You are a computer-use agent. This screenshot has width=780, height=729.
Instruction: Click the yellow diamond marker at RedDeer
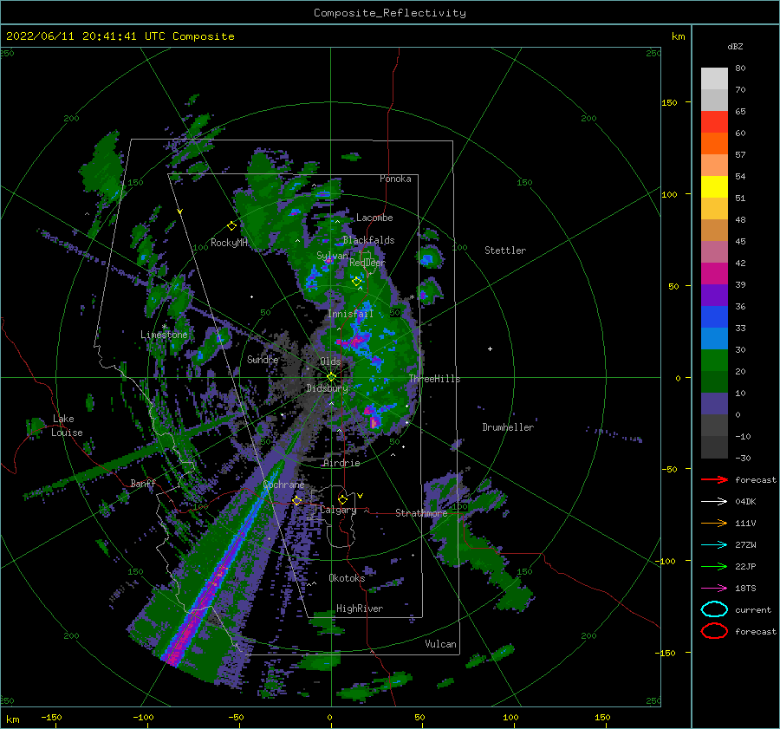(x=356, y=282)
